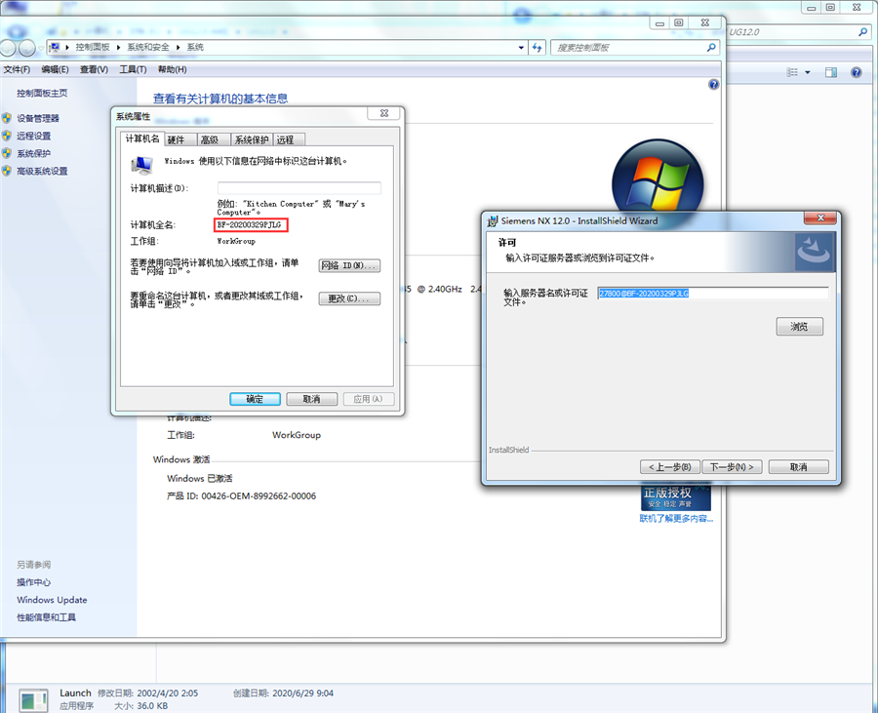Click 确定 in 系统属性 dialog
This screenshot has height=713, width=878.
(x=255, y=399)
